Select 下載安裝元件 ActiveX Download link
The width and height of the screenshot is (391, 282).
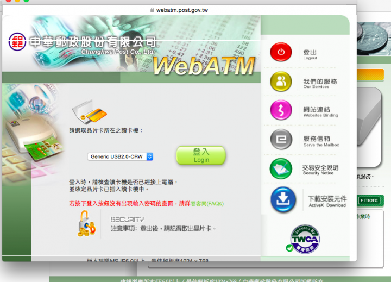(x=327, y=202)
